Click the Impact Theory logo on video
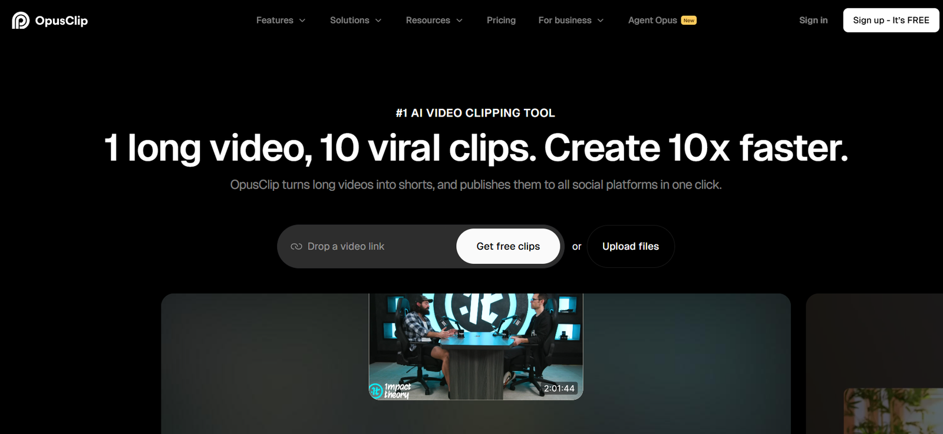Screen dimensions: 943x434 coord(390,390)
